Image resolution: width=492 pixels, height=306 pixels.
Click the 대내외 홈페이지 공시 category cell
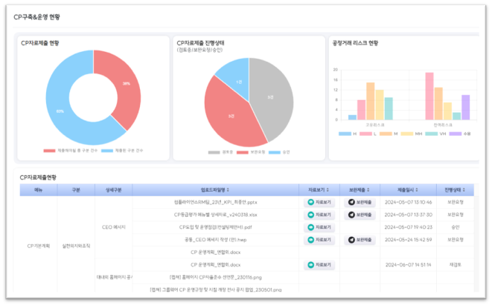pyautogui.click(x=114, y=278)
